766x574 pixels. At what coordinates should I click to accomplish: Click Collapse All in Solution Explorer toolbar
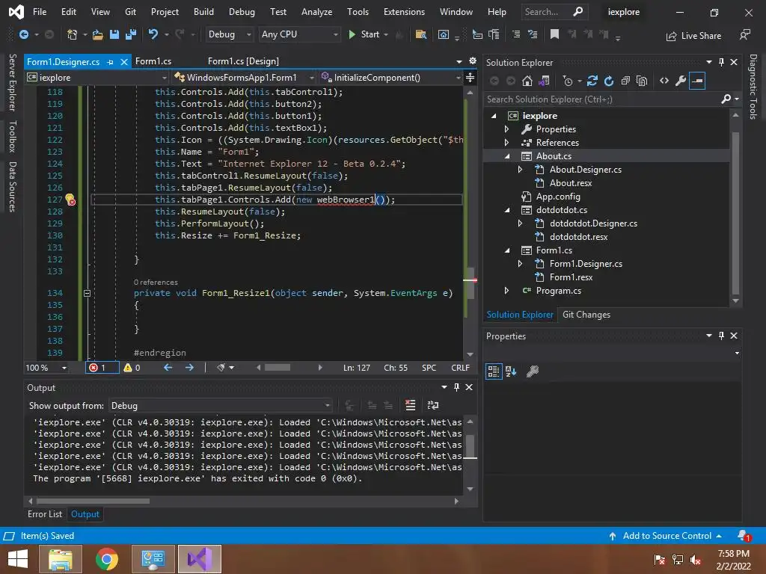point(625,81)
